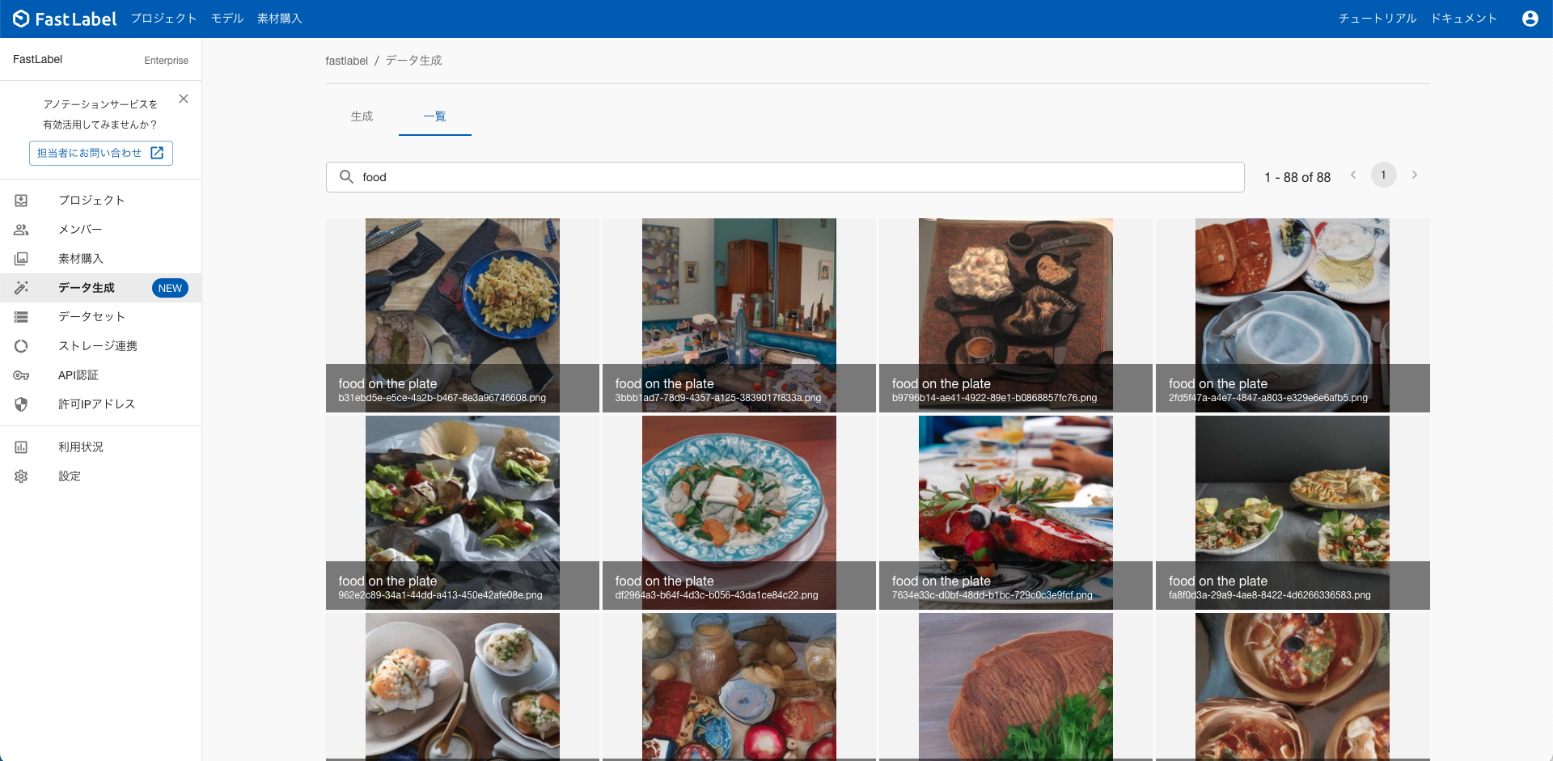1553x761 pixels.
Task: Click the ストレージ連携 circular icon
Action: [x=21, y=346]
